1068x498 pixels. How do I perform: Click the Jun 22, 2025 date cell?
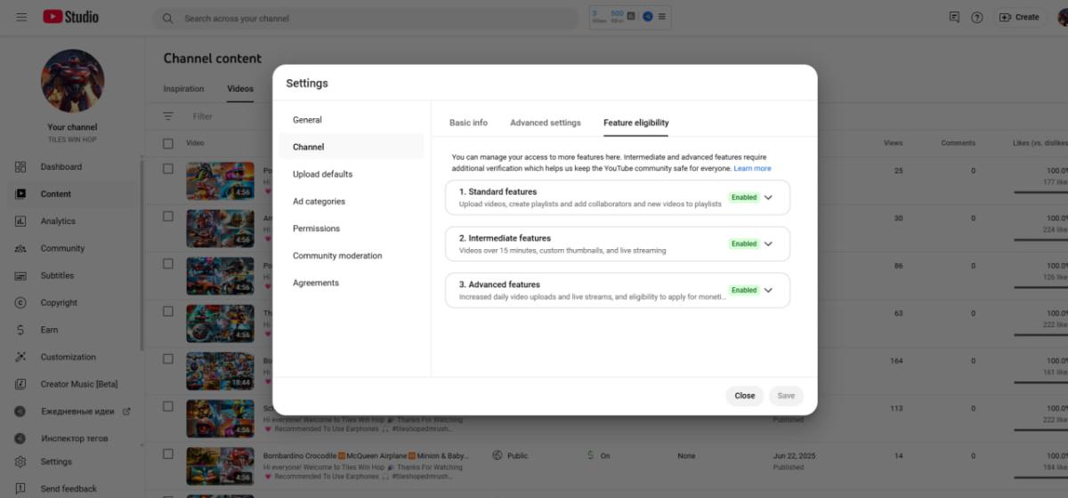point(794,455)
